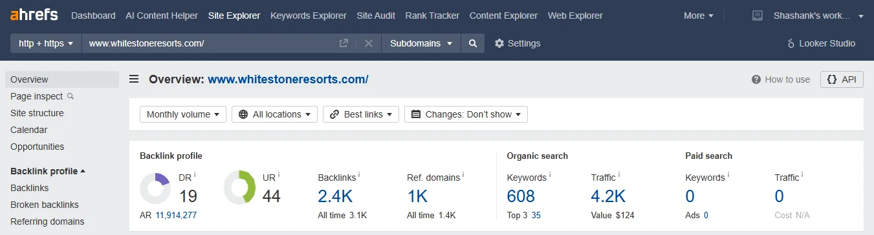Screen dimensions: 874x235
Task: Open the API button
Action: click(842, 79)
